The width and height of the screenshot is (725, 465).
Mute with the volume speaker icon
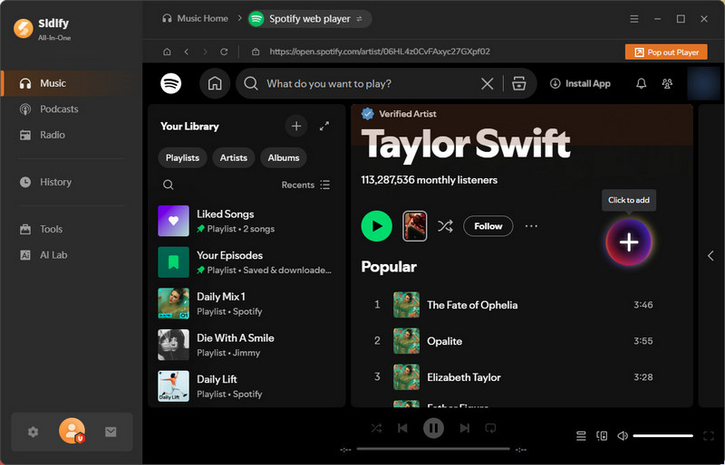[x=623, y=436]
